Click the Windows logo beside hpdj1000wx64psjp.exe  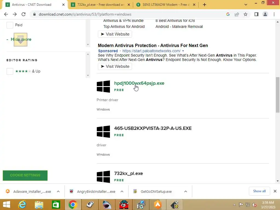103,86
